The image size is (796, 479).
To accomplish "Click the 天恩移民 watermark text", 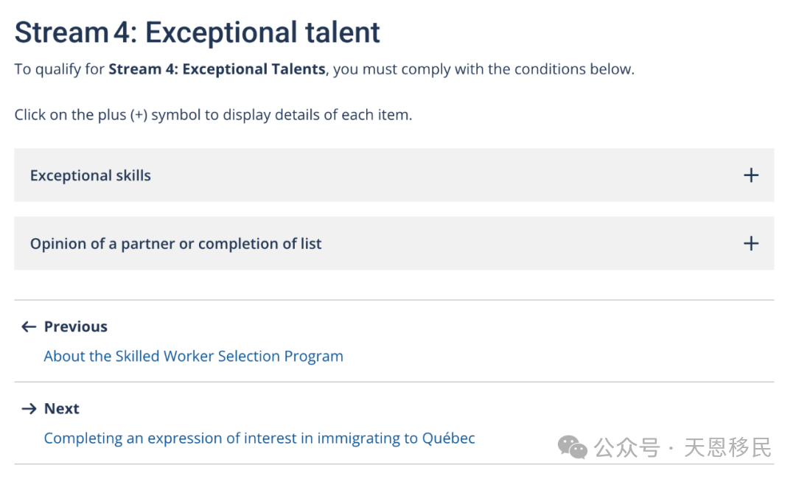I will click(727, 447).
